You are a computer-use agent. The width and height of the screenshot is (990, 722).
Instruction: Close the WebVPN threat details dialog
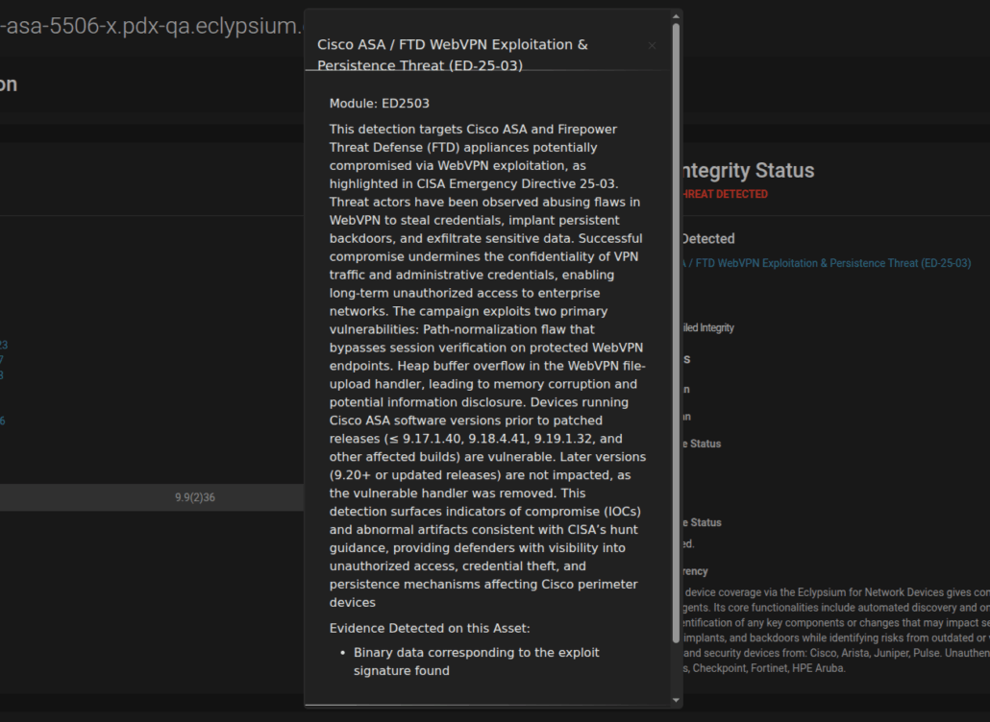tap(652, 45)
